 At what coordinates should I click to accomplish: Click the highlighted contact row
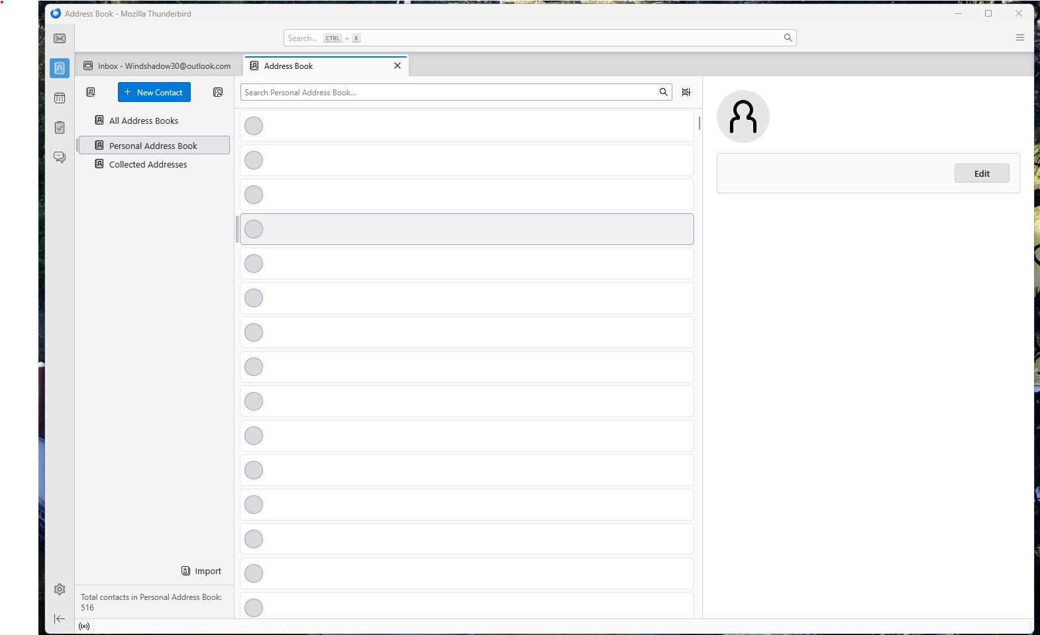point(467,229)
